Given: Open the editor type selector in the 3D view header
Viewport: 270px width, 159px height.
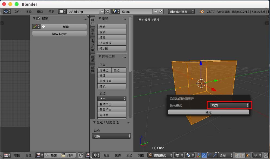Looking at the screenshot, I should coord(96,155).
